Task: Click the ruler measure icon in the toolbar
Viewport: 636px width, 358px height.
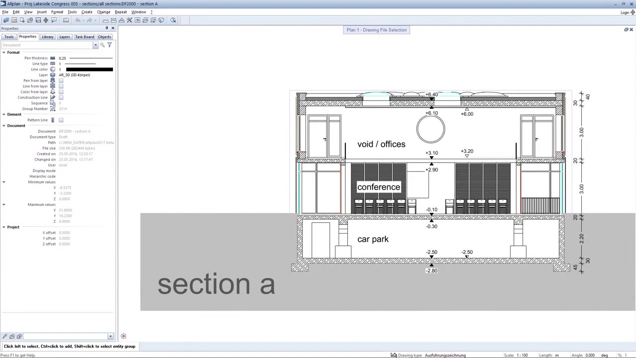Action: (x=105, y=20)
